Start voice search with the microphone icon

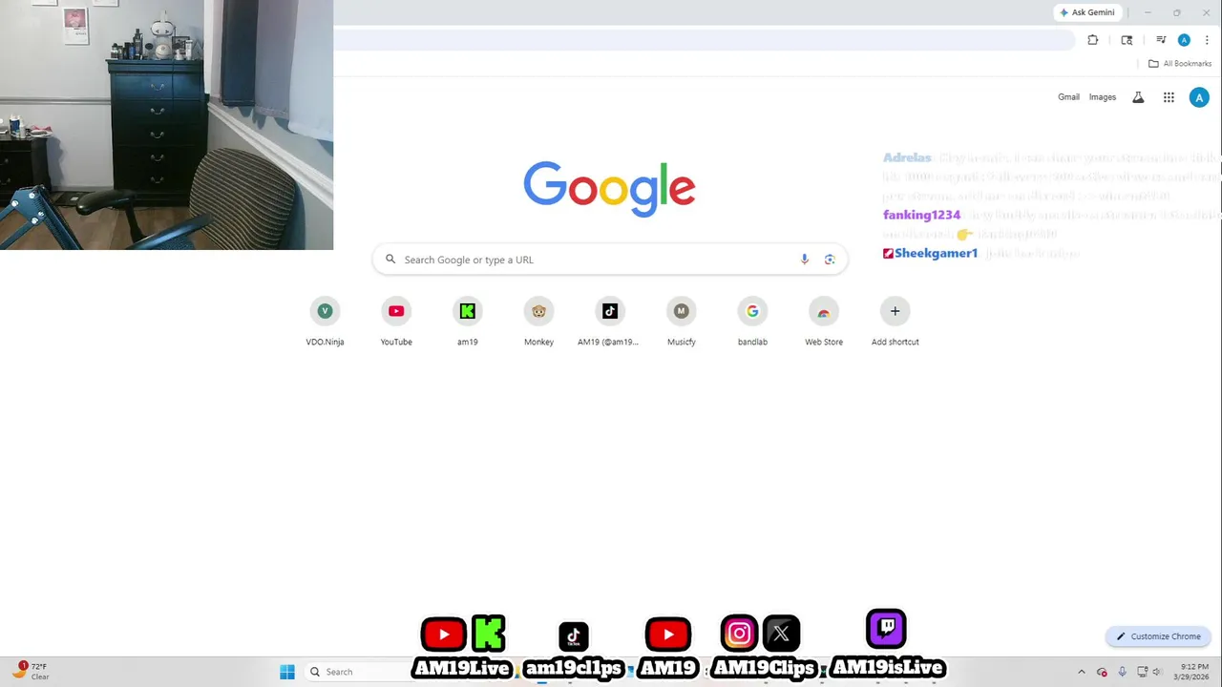805,260
